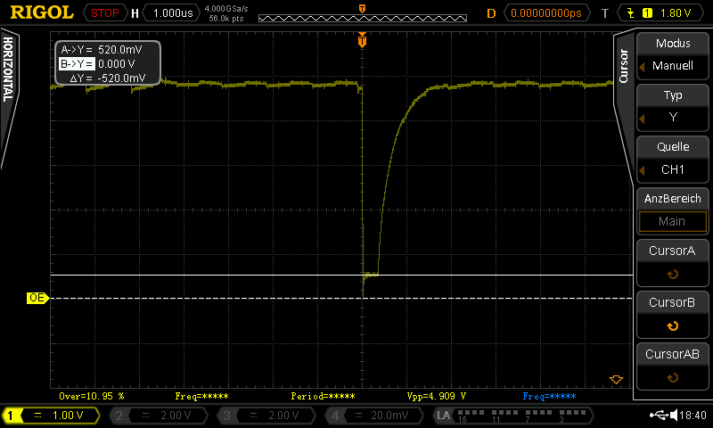Image resolution: width=713 pixels, height=428 pixels.
Task: Click the speaker sound icon
Action: (673, 416)
